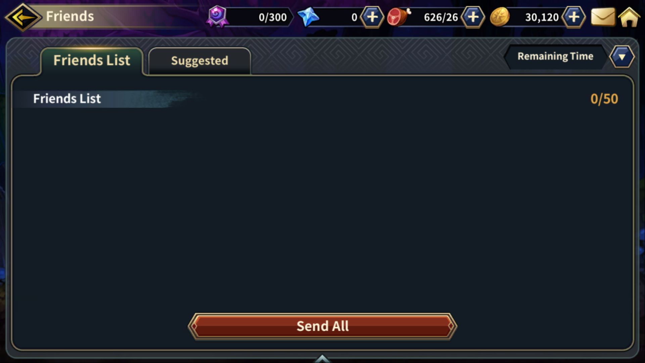Add more crystals with plus button

pos(372,17)
